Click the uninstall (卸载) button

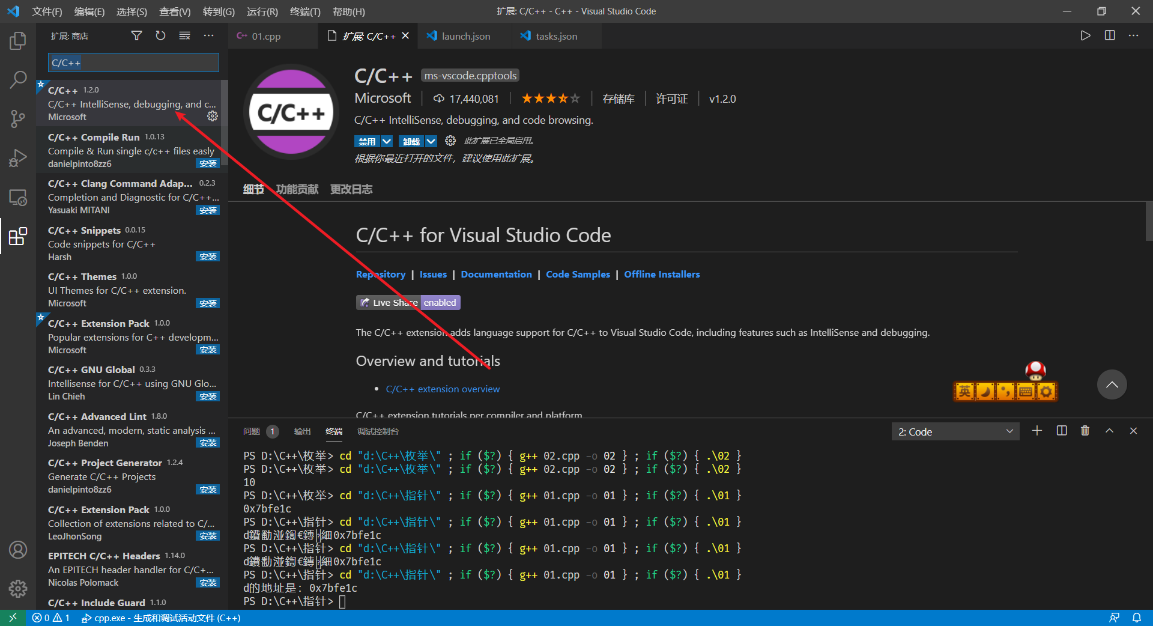coord(411,141)
